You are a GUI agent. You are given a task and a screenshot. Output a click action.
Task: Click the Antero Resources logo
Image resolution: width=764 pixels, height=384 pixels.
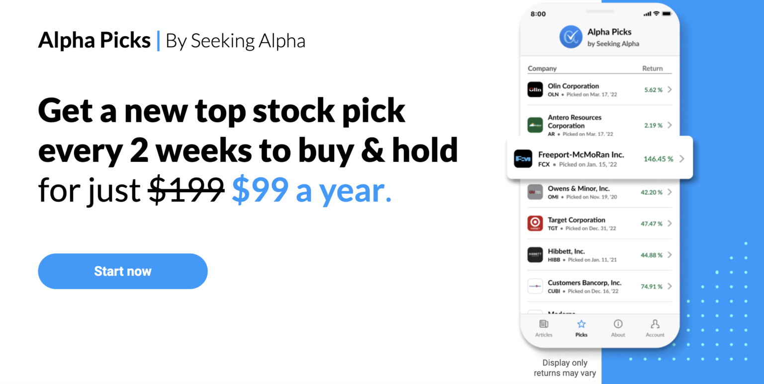(x=535, y=125)
